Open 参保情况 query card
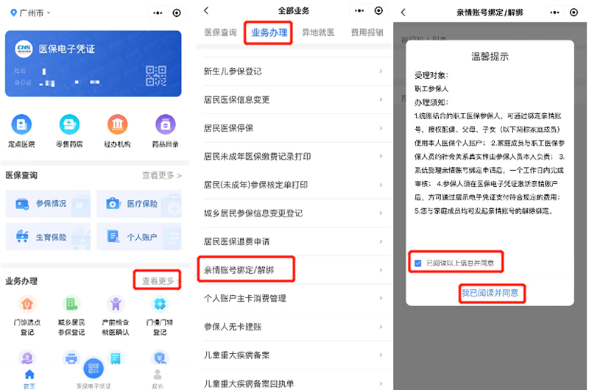589x390 pixels. [x=48, y=203]
